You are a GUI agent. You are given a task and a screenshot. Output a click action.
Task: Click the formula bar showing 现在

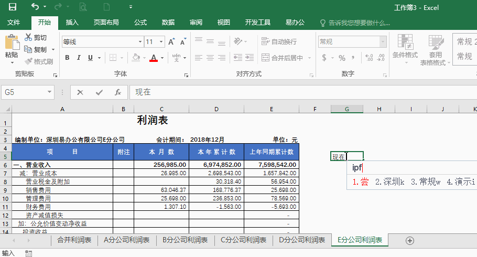pos(303,92)
